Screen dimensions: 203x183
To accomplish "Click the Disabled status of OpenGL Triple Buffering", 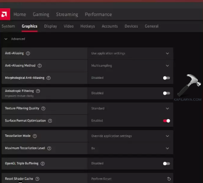I will [97, 163].
